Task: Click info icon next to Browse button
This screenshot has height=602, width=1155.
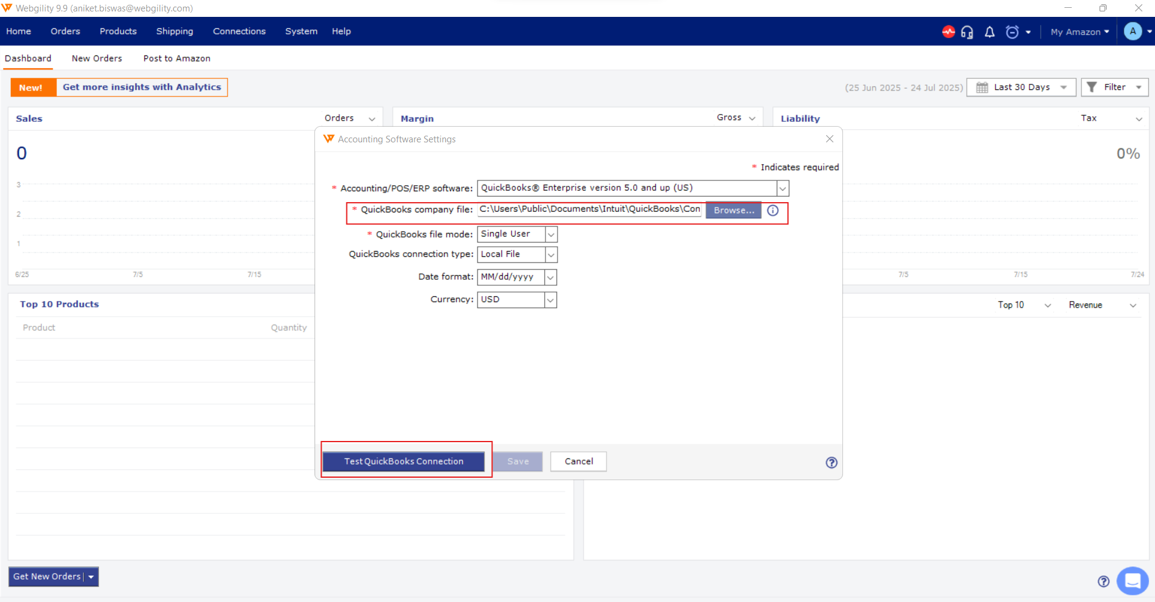Action: click(773, 211)
